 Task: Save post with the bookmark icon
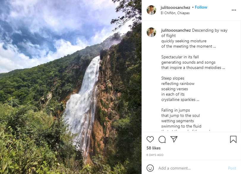233,139
